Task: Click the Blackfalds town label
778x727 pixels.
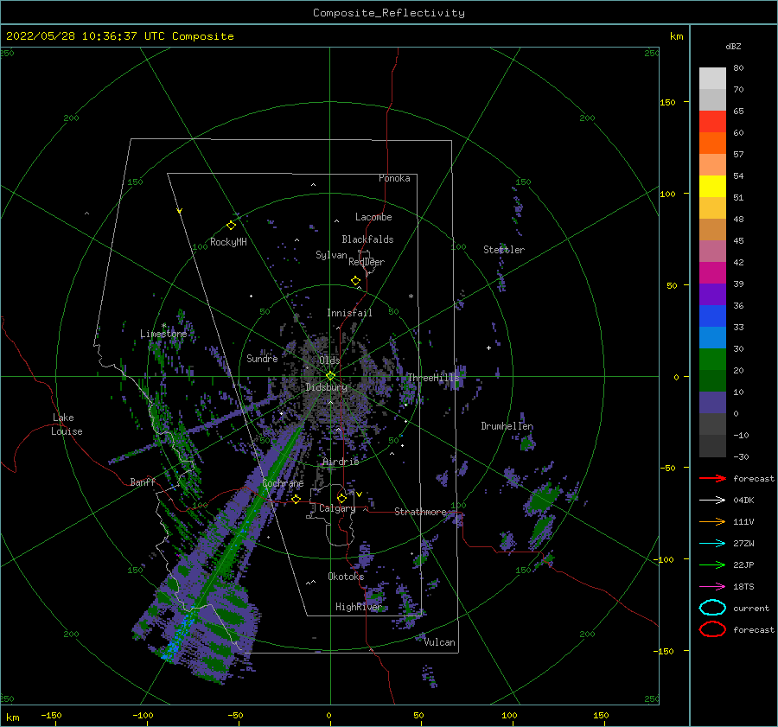Action: tap(367, 239)
